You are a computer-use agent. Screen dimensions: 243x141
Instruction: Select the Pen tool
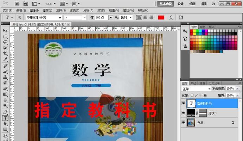(x=5, y=112)
